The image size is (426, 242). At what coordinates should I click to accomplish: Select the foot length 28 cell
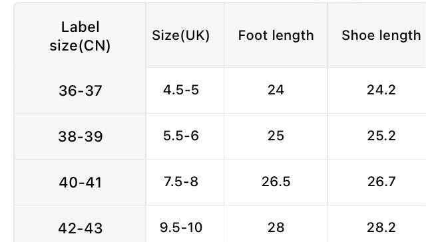[x=276, y=224]
